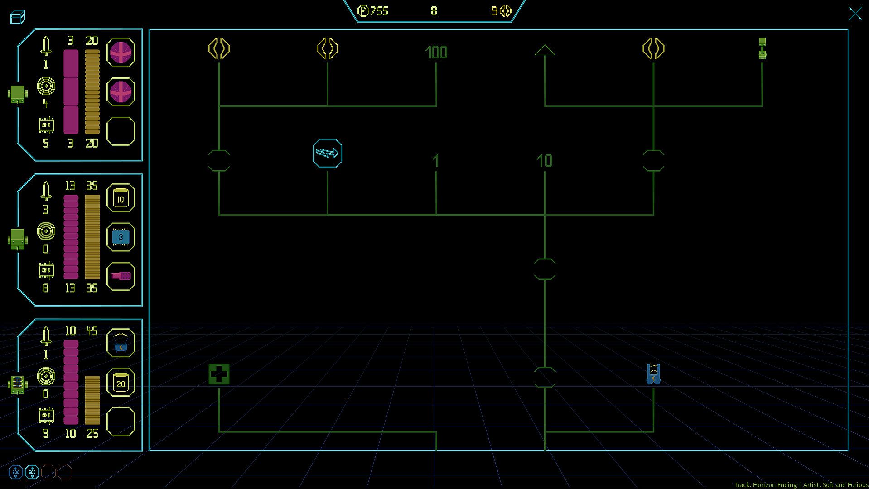This screenshot has height=489, width=869.
Task: Close the program editor with the X
Action: [855, 14]
